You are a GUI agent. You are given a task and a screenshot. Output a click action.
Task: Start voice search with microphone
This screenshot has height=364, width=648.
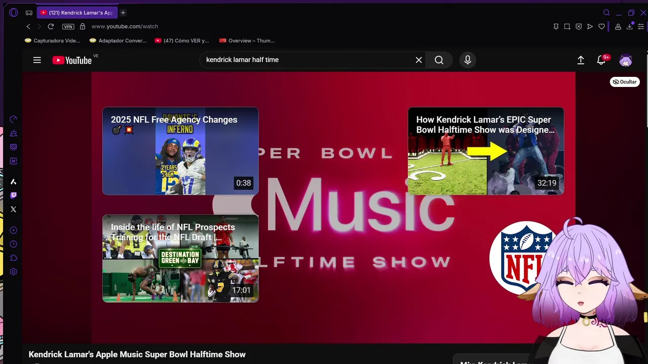(468, 60)
